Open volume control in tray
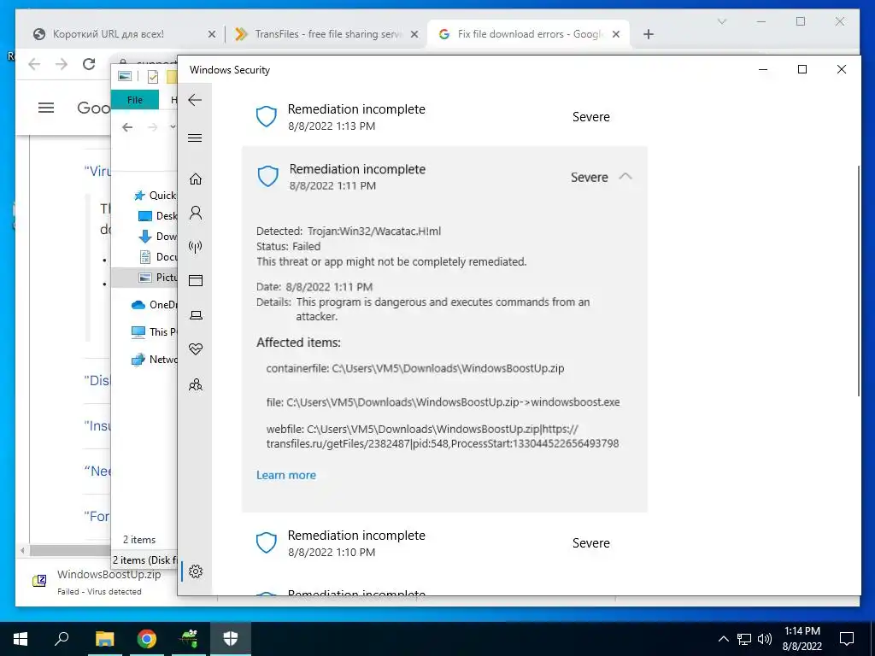The height and width of the screenshot is (656, 875). pos(765,639)
